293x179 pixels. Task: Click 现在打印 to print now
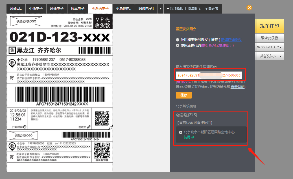point(269,26)
